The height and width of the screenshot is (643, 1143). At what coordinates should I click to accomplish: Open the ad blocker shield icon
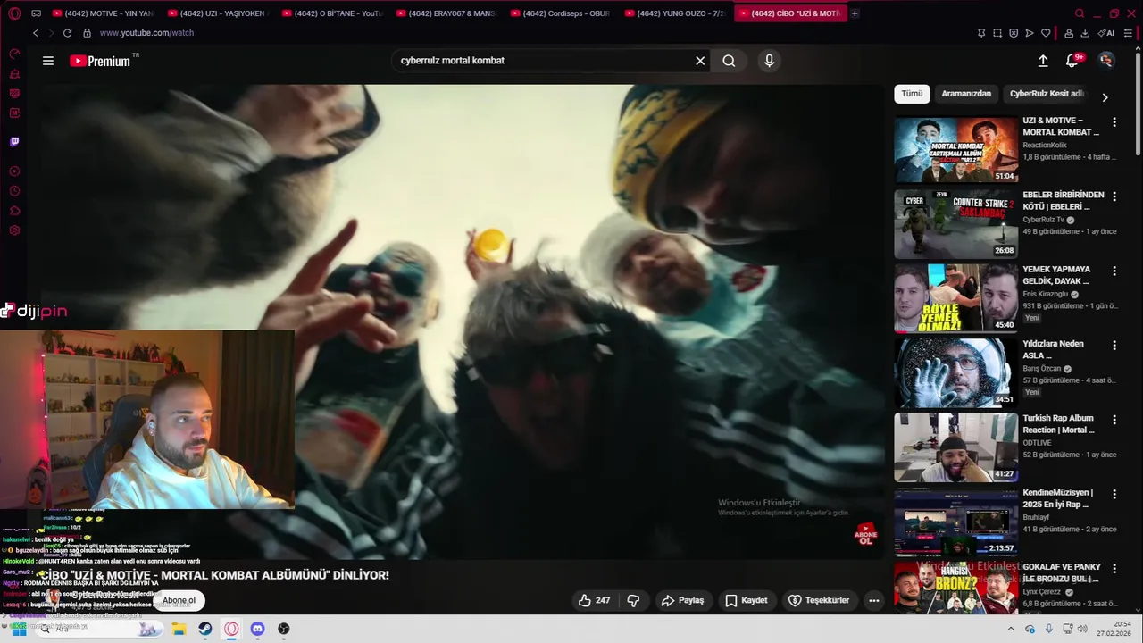[x=1014, y=33]
